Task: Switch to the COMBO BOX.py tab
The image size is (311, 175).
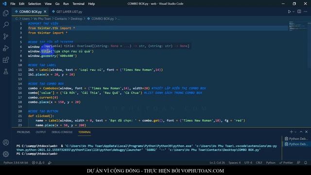Action: 30,12
